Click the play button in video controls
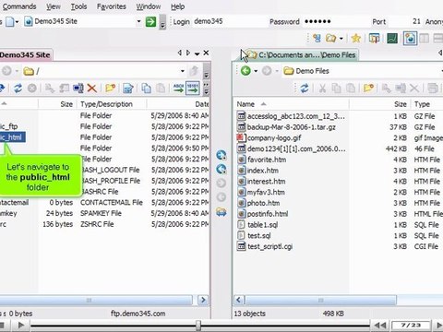 coord(21,325)
